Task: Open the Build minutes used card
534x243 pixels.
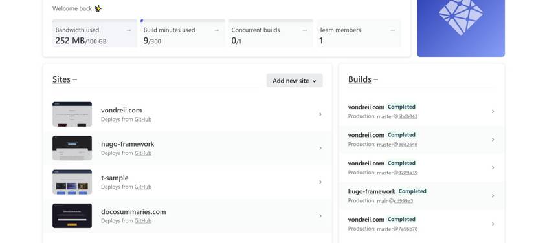Action: click(183, 34)
